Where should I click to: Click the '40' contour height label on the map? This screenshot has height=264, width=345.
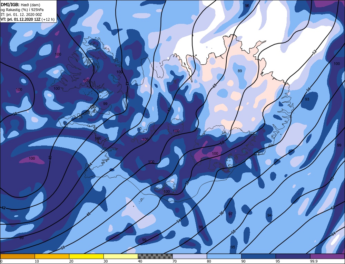click(x=50, y=158)
